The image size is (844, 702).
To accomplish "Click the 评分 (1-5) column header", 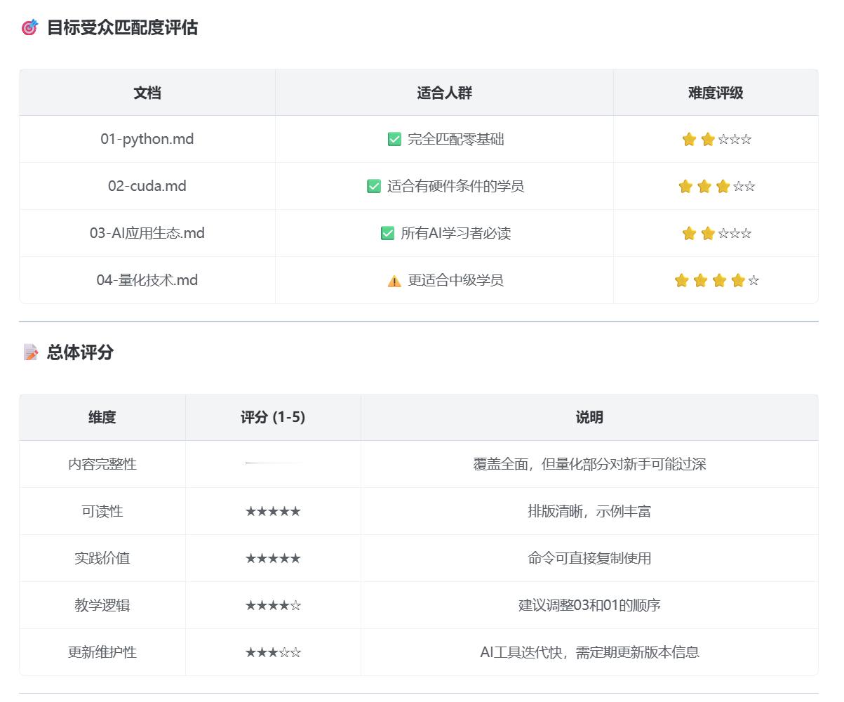I will (x=273, y=418).
